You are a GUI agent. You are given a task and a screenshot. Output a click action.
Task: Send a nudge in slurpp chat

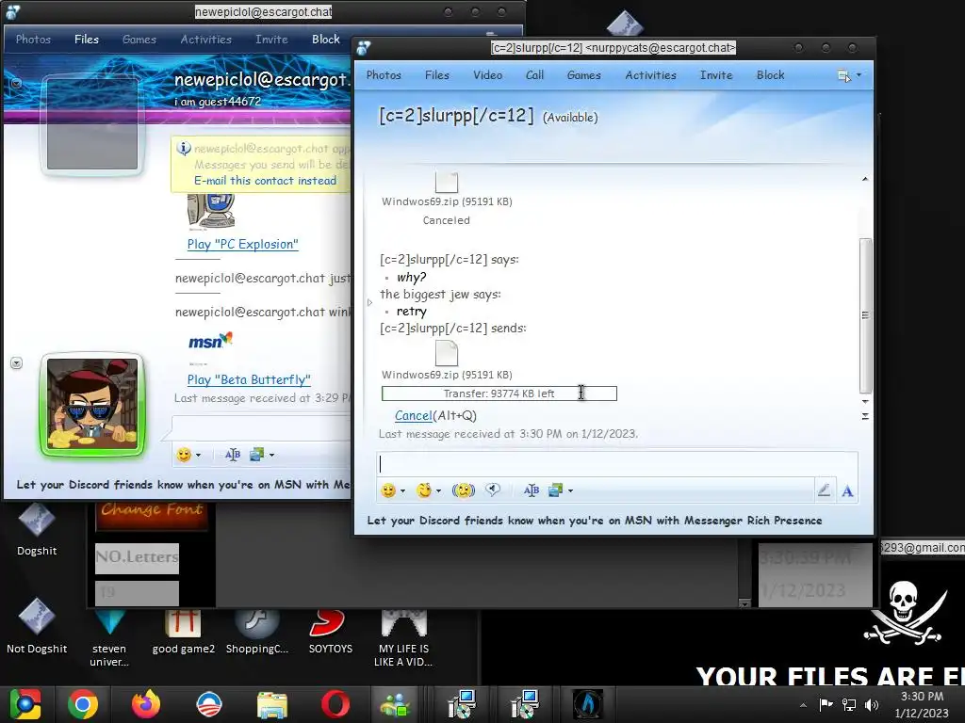(464, 490)
